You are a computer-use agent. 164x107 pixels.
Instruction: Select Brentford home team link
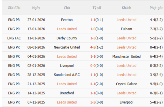(x=67, y=93)
